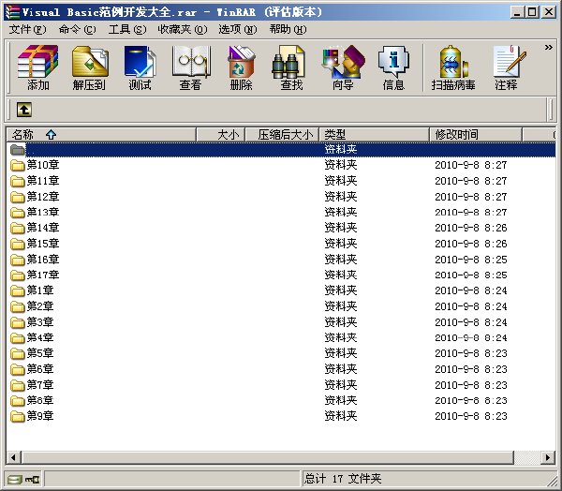Open the 选项(N) menu

point(238,29)
